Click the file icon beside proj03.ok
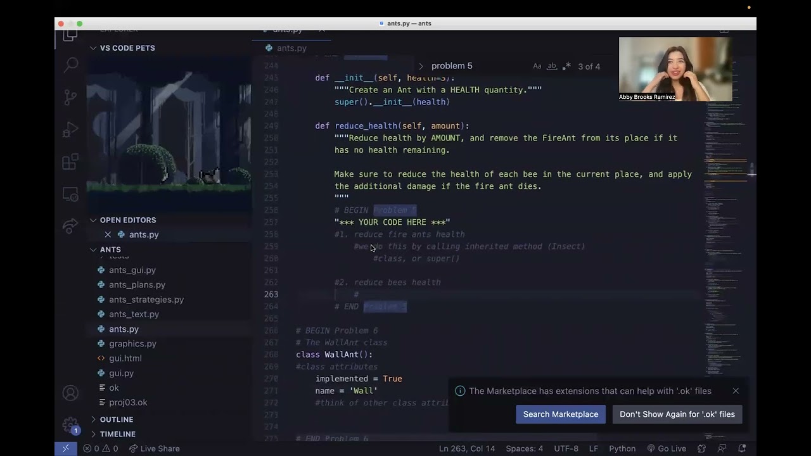 pos(101,402)
